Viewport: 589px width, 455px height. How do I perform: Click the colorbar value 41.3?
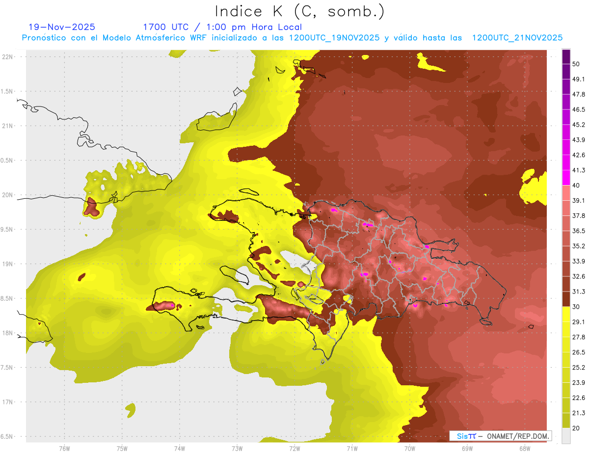(579, 170)
